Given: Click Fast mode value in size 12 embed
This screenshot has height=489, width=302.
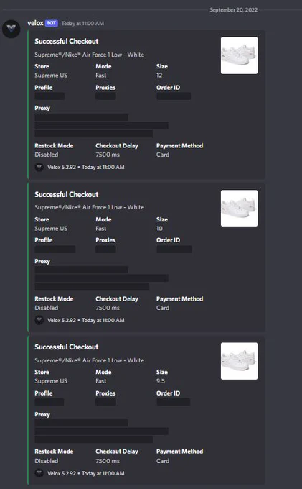Looking at the screenshot, I should (x=100, y=76).
